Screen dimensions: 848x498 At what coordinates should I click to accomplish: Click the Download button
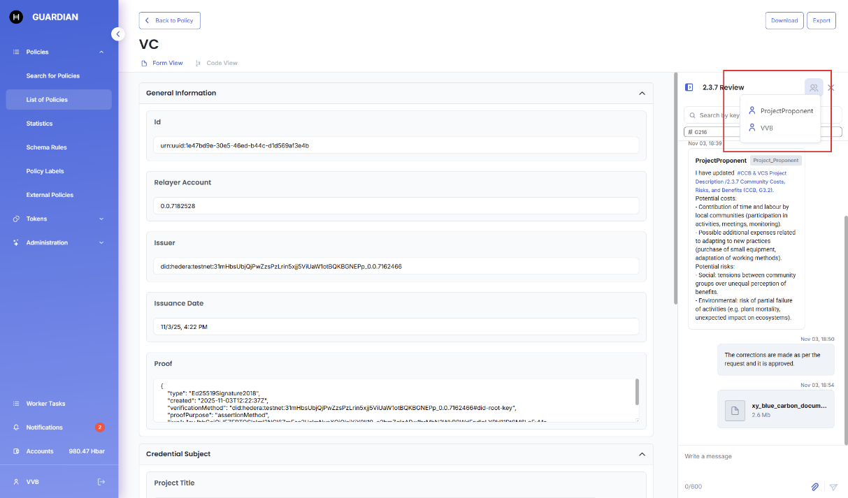point(784,21)
